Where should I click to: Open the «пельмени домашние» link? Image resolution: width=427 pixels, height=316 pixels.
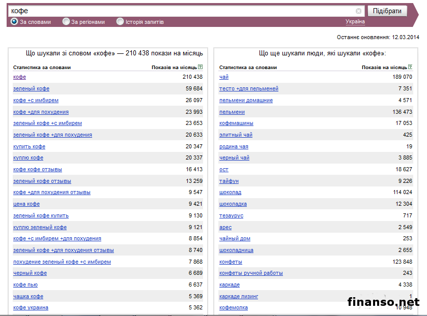[246, 101]
